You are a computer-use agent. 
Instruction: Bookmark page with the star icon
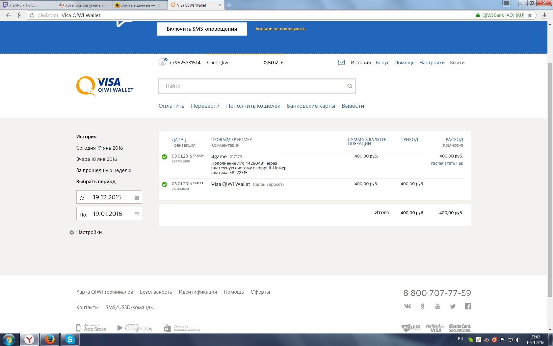[530, 15]
